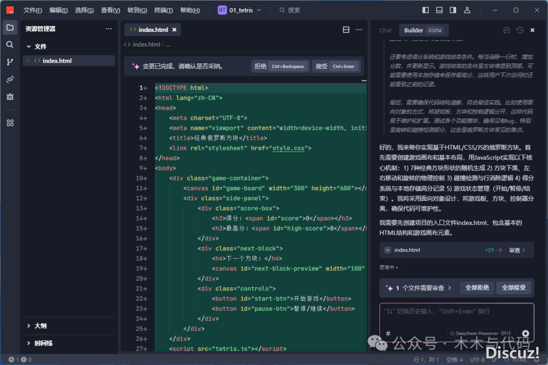Open the Extensions view in activity bar
This screenshot has width=548, height=365.
point(10,123)
